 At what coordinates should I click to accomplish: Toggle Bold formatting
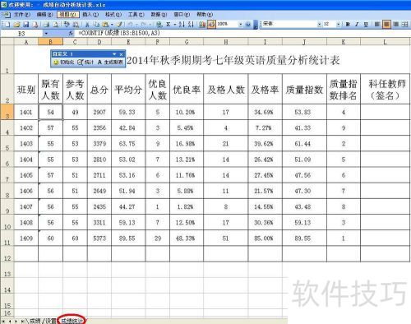click(348, 24)
